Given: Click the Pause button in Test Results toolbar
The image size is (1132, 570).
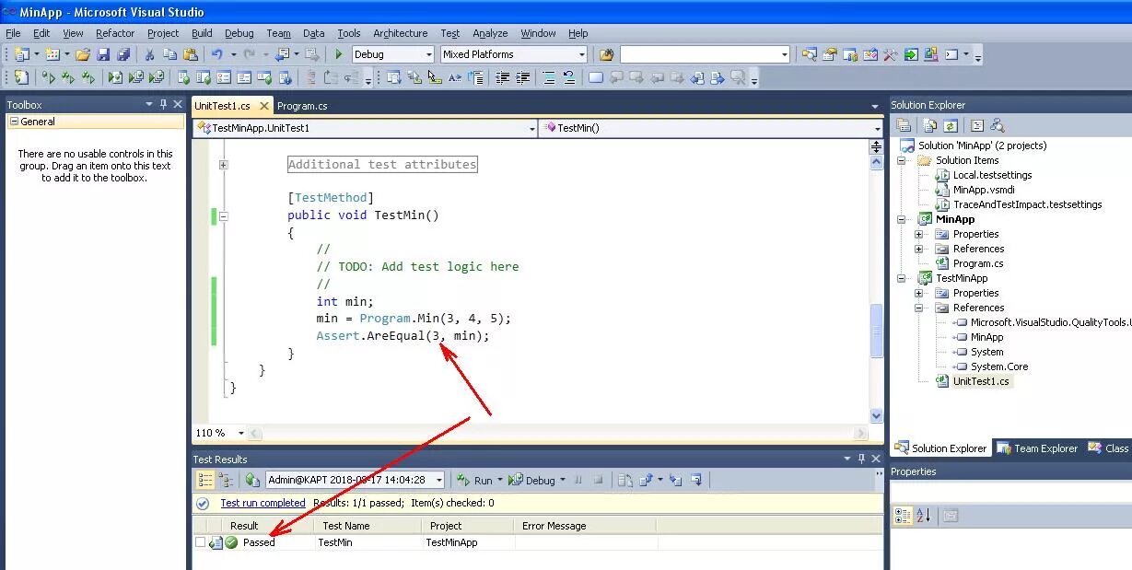Looking at the screenshot, I should point(578,480).
